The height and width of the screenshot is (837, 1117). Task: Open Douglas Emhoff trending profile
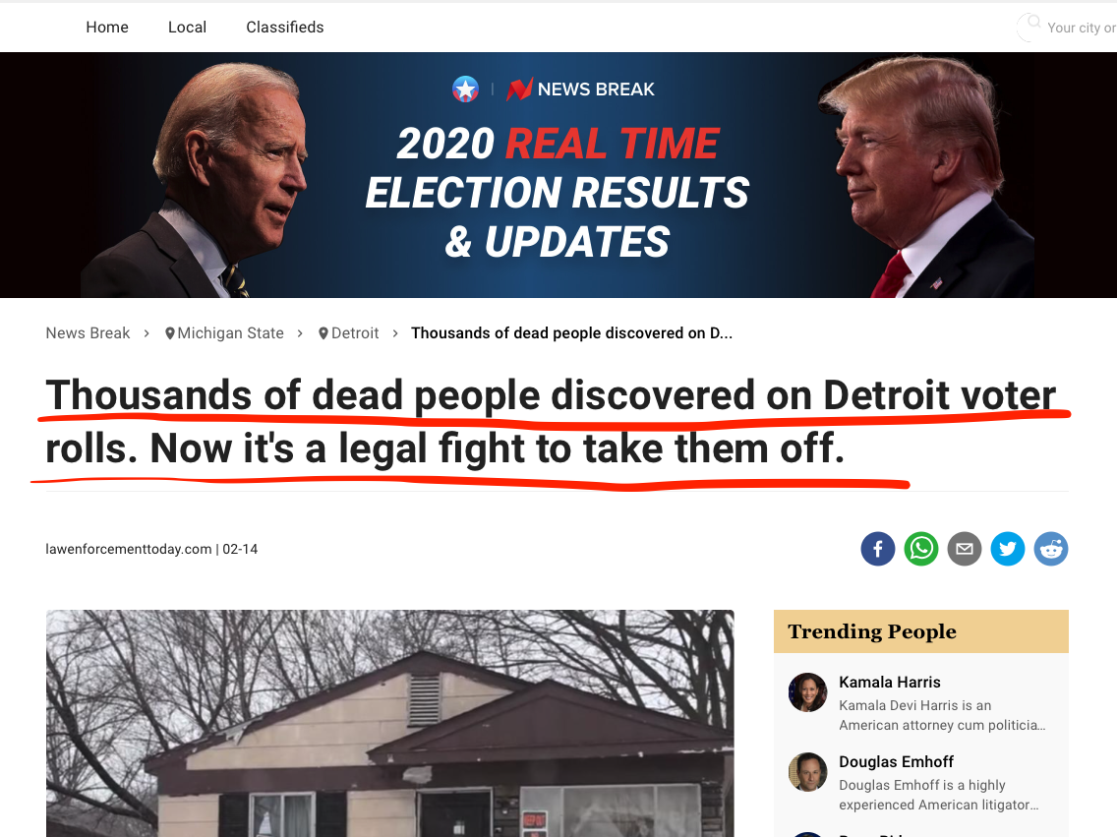click(x=896, y=761)
